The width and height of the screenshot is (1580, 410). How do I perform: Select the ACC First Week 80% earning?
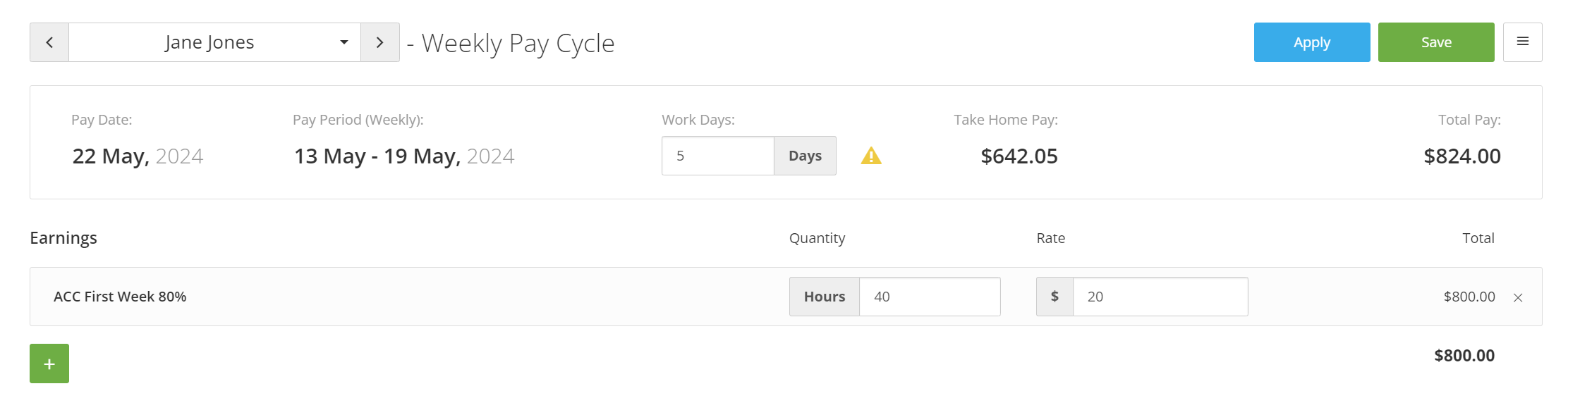pos(120,297)
